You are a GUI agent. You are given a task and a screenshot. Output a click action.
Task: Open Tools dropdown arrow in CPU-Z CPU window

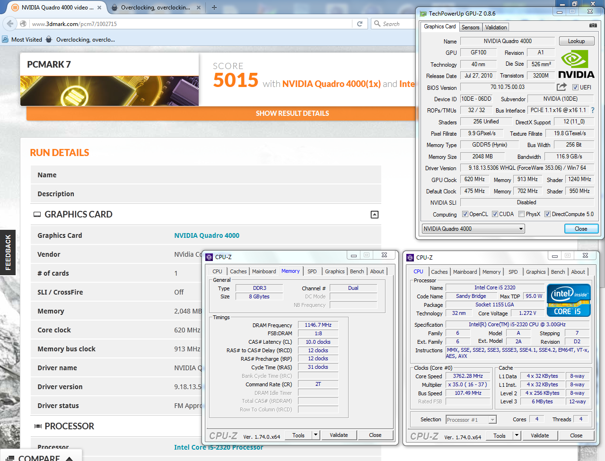pyautogui.click(x=517, y=435)
